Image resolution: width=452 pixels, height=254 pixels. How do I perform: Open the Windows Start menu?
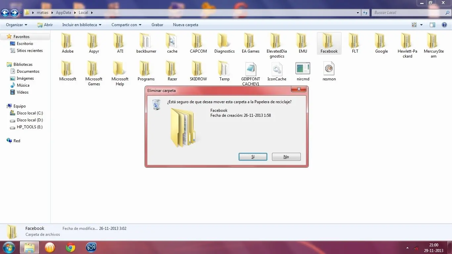tap(9, 247)
